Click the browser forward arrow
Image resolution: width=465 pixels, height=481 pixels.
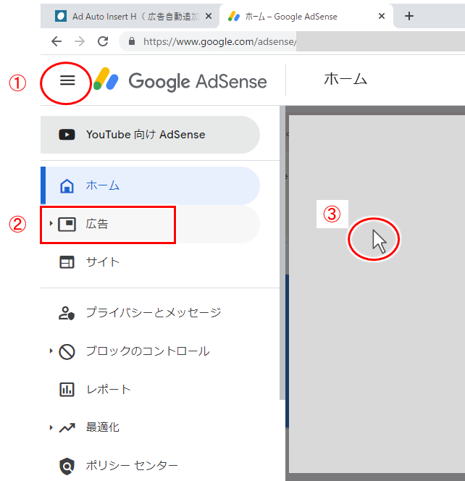click(80, 41)
